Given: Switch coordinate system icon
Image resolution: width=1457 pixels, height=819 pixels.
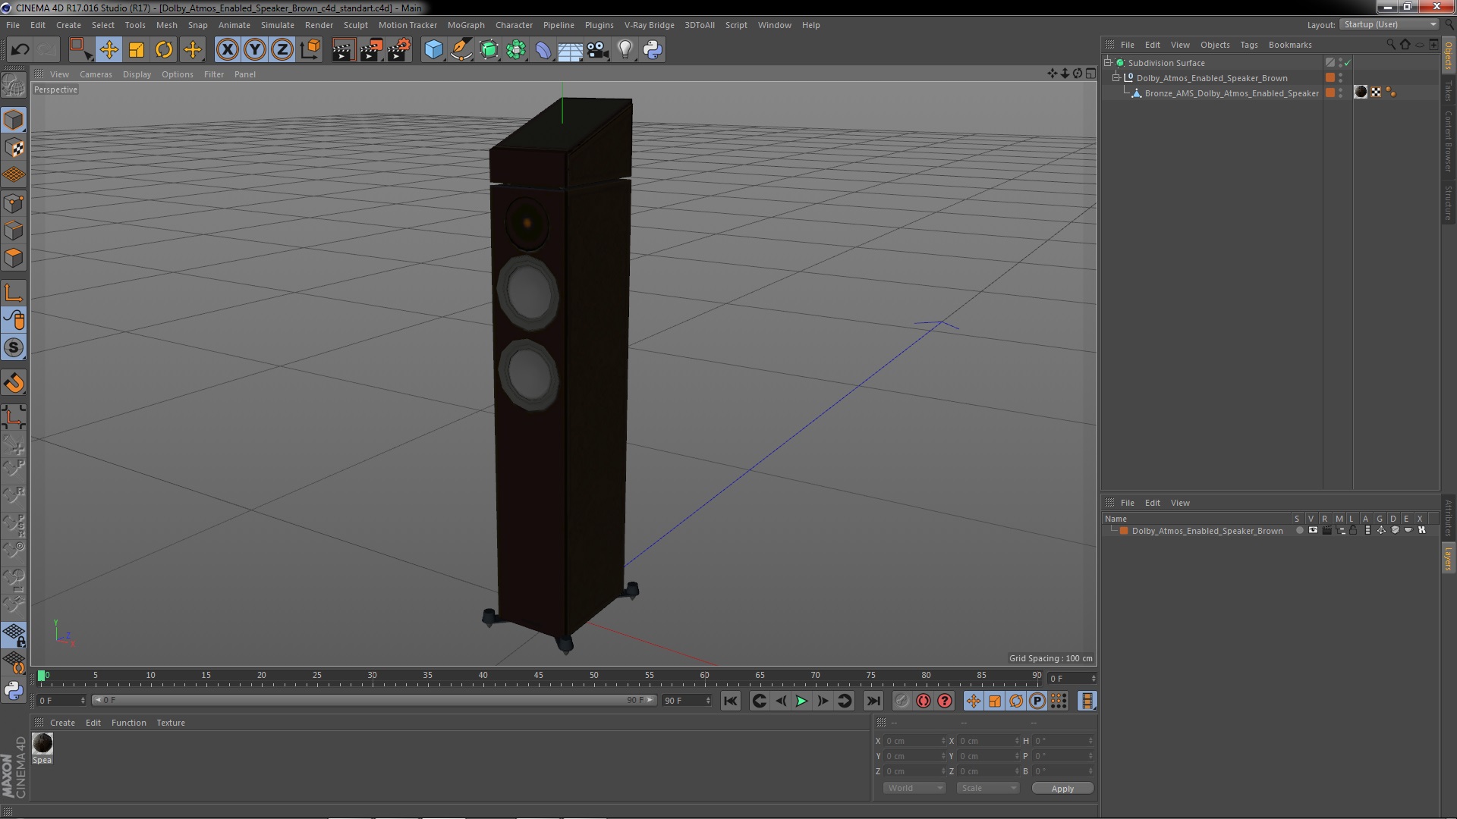Looking at the screenshot, I should tap(310, 50).
